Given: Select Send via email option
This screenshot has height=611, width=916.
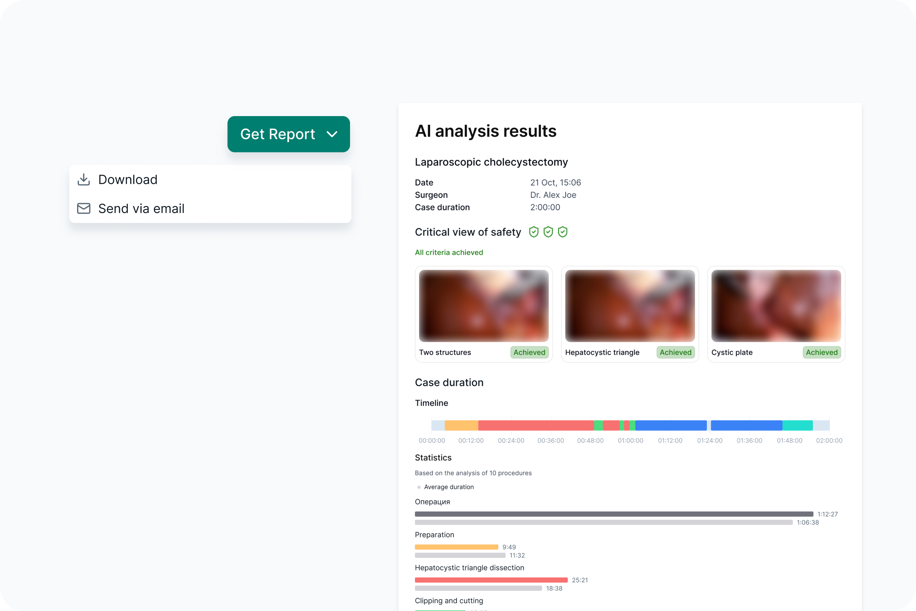Looking at the screenshot, I should coord(141,209).
